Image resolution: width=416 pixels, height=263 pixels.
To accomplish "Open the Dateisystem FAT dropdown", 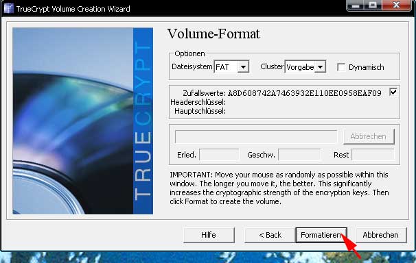I will point(231,67).
